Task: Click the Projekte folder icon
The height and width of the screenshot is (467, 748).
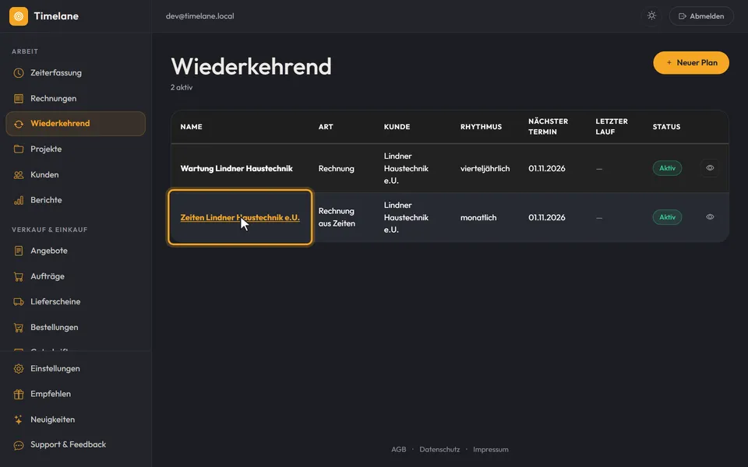Action: 19,149
